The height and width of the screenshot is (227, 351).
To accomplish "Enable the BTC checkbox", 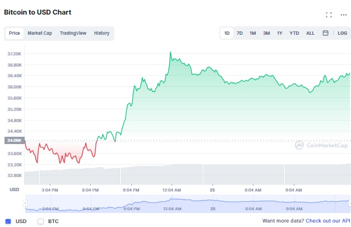I will pos(40,221).
